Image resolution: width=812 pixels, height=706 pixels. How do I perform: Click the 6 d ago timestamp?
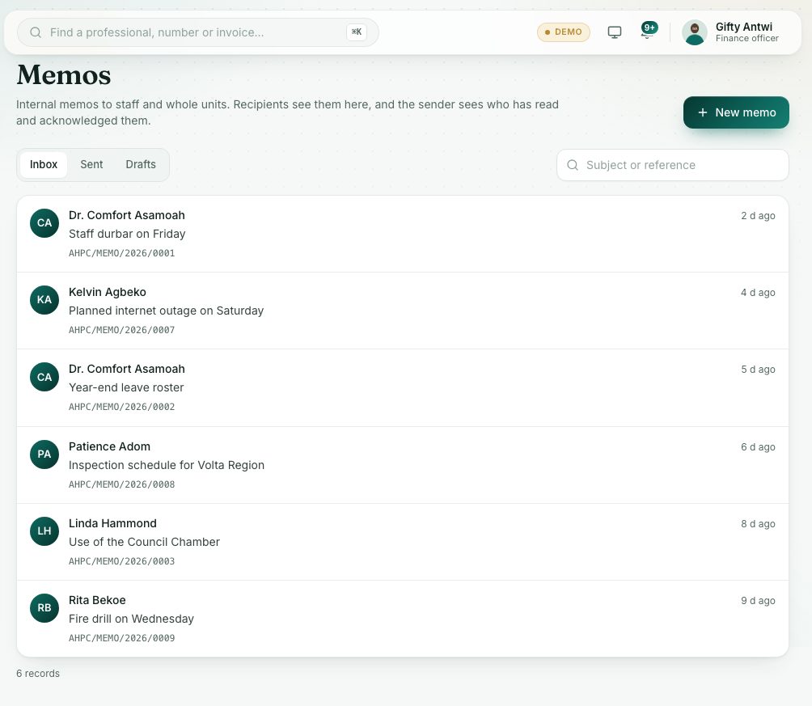(x=758, y=447)
